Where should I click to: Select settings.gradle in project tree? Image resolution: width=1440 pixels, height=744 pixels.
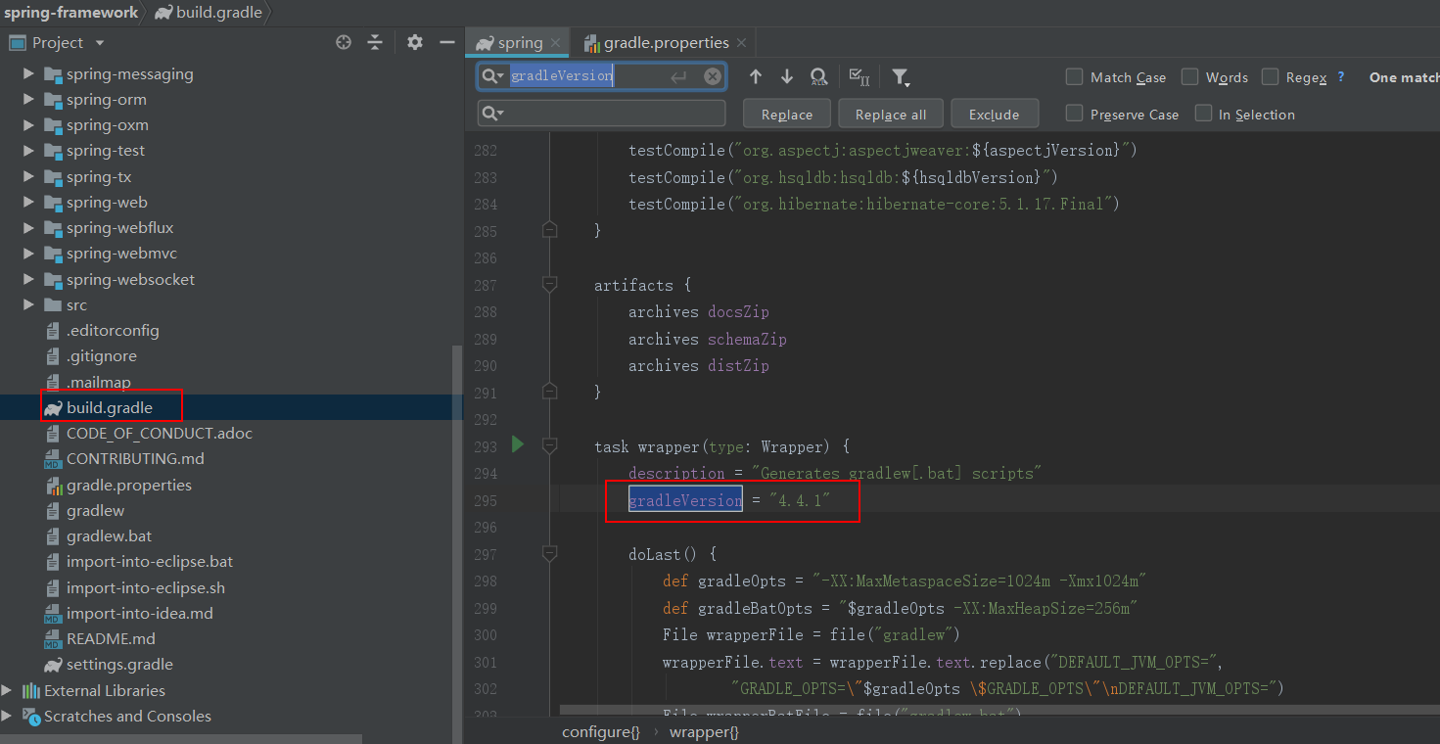click(119, 664)
